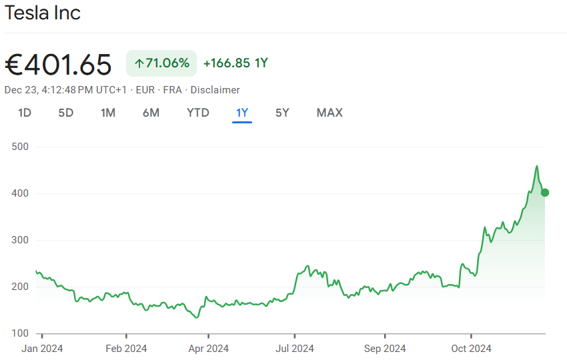
Task: Click the €401.65 price value
Action: coord(58,65)
